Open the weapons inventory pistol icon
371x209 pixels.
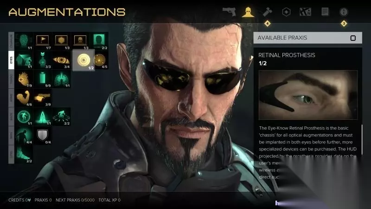pyautogui.click(x=229, y=12)
